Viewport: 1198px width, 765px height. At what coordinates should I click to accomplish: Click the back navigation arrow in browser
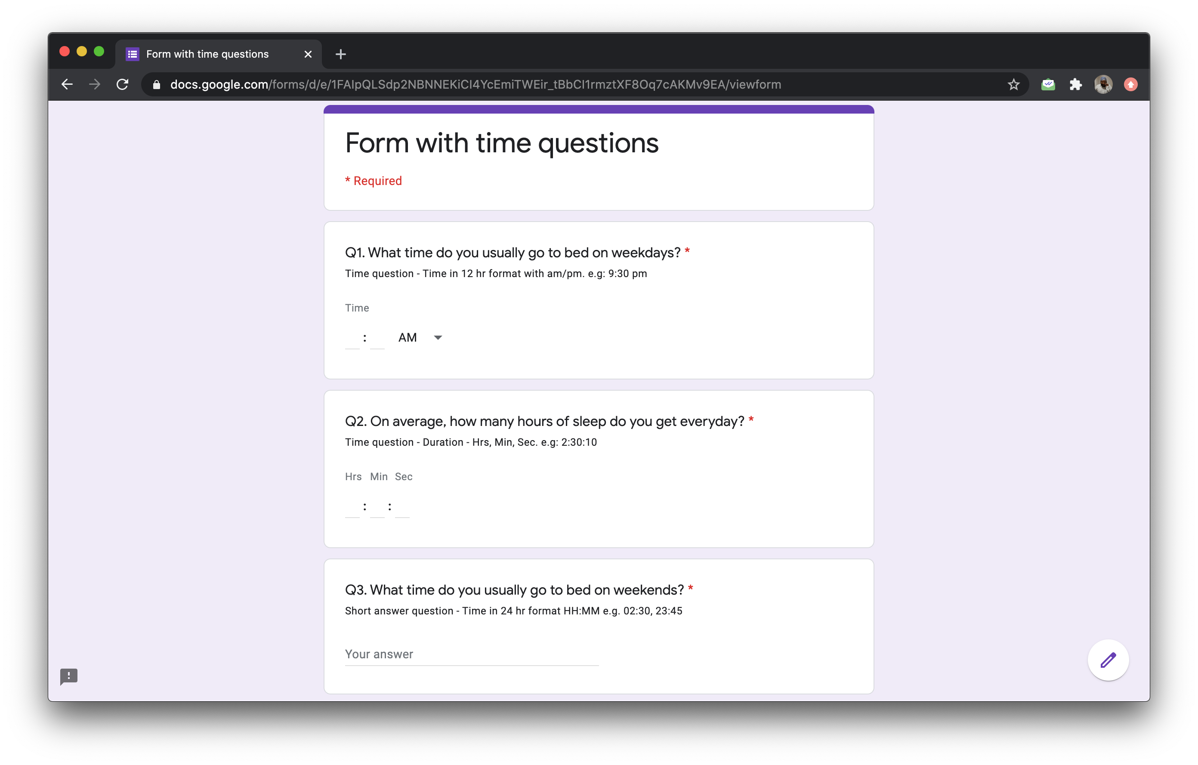[x=67, y=85]
